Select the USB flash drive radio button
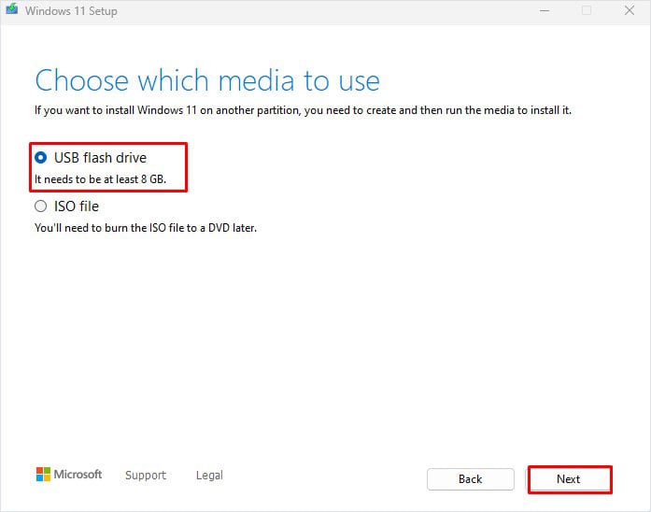This screenshot has width=651, height=512. point(41,157)
